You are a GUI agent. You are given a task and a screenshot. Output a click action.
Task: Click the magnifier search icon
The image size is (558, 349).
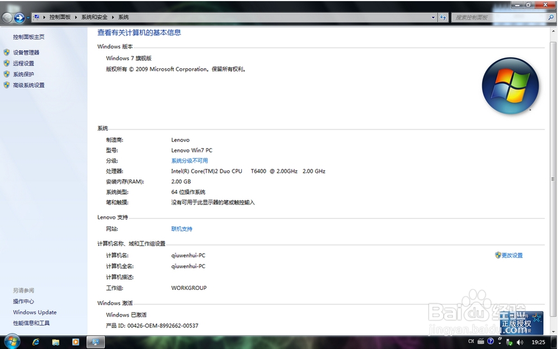click(551, 17)
